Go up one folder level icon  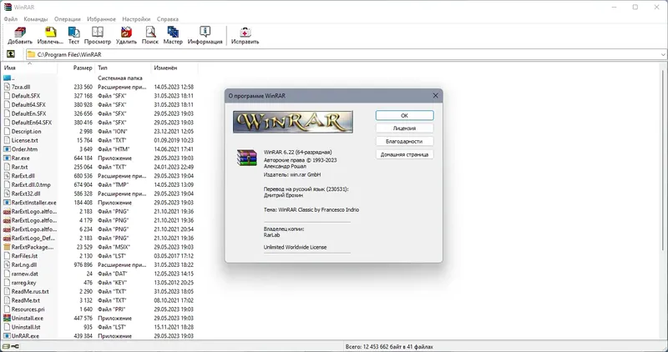(11, 54)
